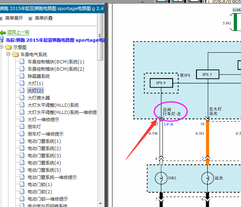Click the 5.0G wire size label
This screenshot has width=241, height=207.
click(227, 23)
